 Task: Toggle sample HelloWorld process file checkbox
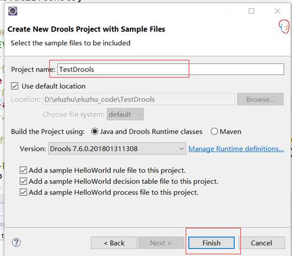coord(23,192)
